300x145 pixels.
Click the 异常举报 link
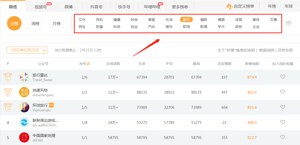point(285,50)
